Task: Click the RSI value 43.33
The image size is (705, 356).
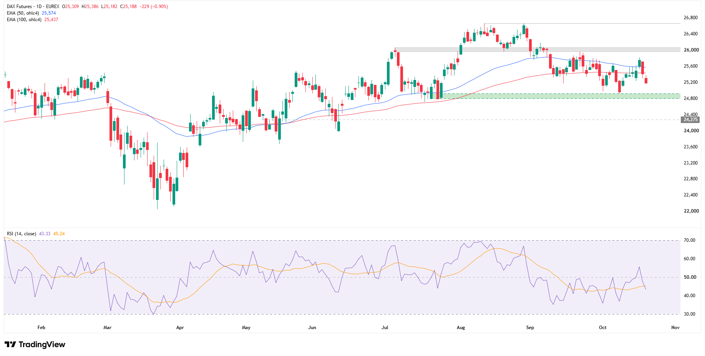Action: point(45,234)
